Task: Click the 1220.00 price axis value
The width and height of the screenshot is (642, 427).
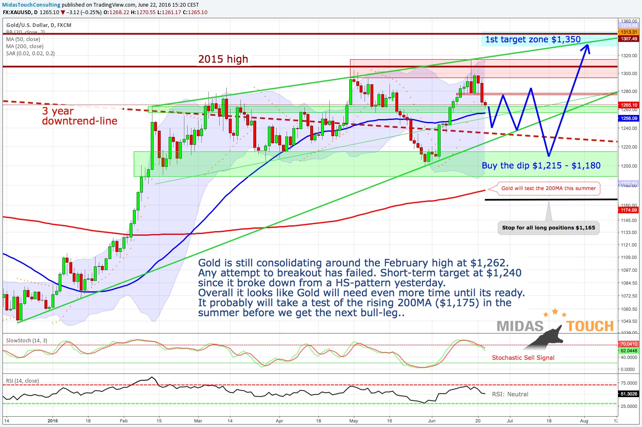Action: point(629,147)
